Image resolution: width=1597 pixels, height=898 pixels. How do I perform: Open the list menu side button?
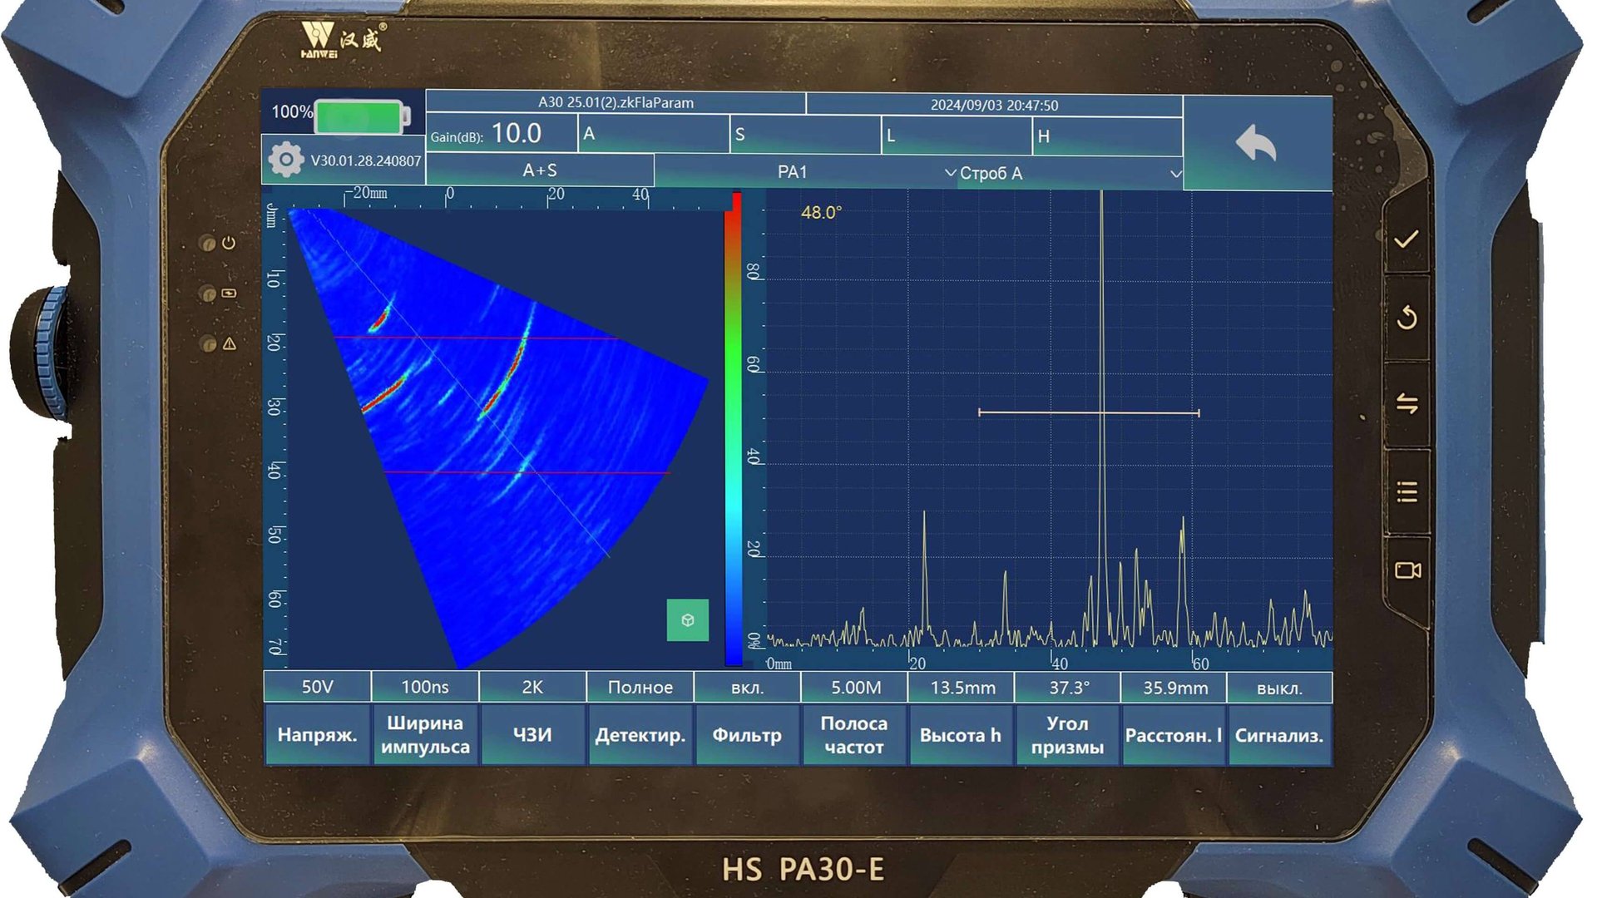pos(1407,491)
